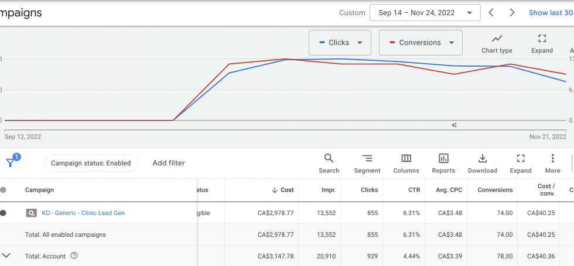
Task: Expand the chart to full view
Action: click(x=542, y=43)
